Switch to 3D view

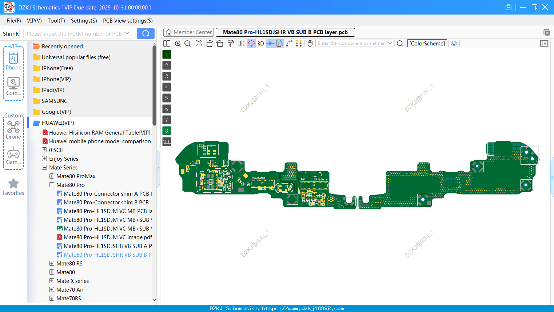[260, 43]
